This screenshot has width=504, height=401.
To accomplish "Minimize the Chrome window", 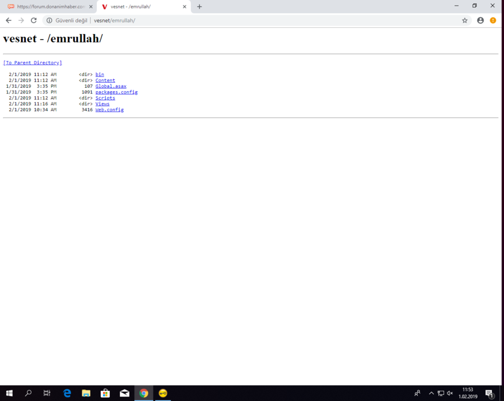I will 456,6.
